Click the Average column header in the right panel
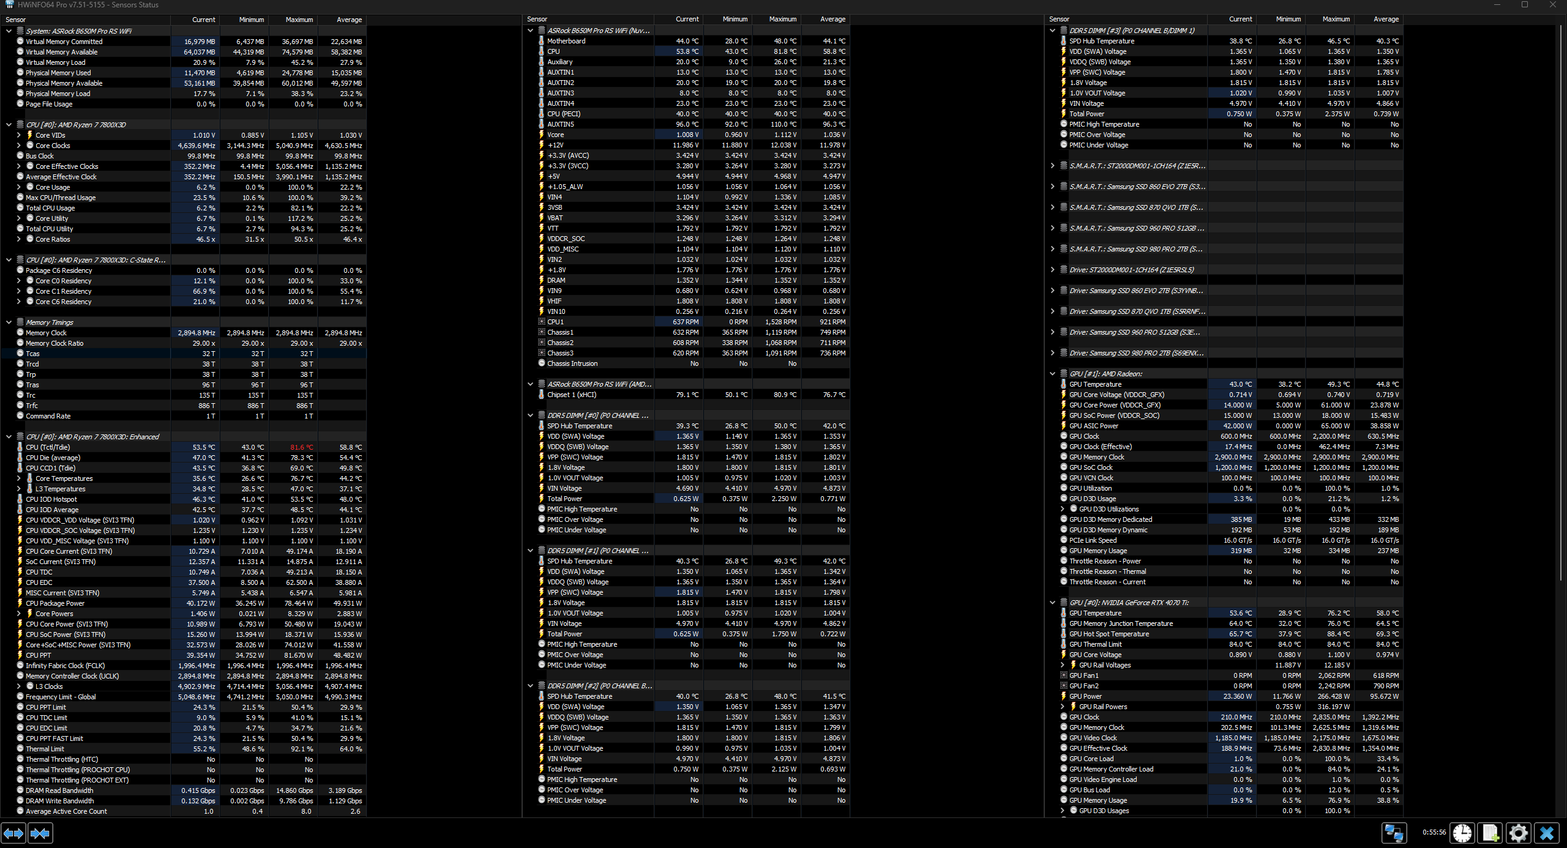 click(1385, 20)
